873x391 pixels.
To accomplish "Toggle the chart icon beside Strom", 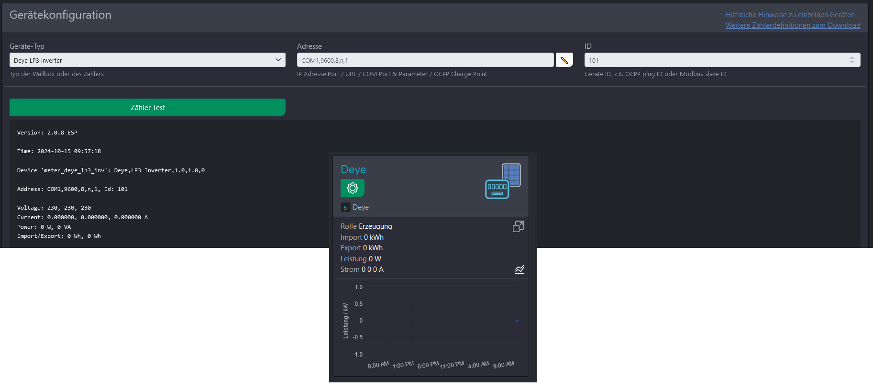I will 519,269.
